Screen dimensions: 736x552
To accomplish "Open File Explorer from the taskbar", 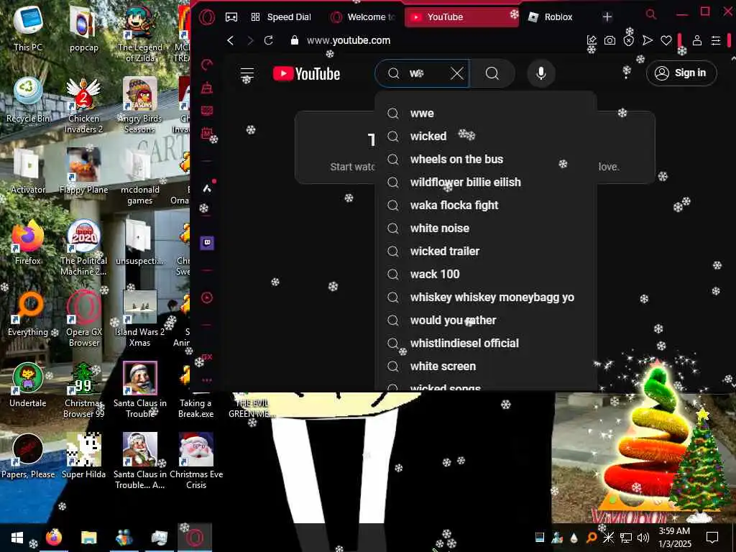I will [x=88, y=538].
